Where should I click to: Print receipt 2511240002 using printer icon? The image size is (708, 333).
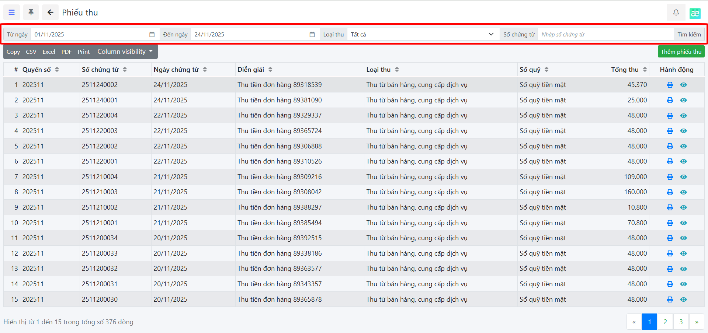[670, 85]
